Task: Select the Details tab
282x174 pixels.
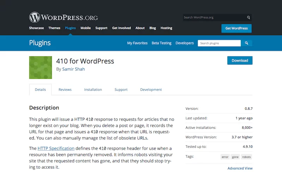Action: (40, 89)
